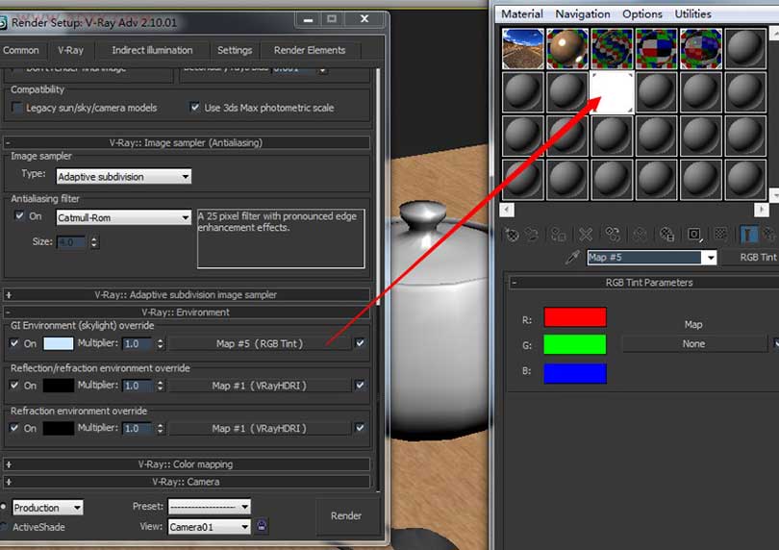The image size is (779, 550).
Task: Pick material with the eyedropper icon
Action: pyautogui.click(x=572, y=258)
